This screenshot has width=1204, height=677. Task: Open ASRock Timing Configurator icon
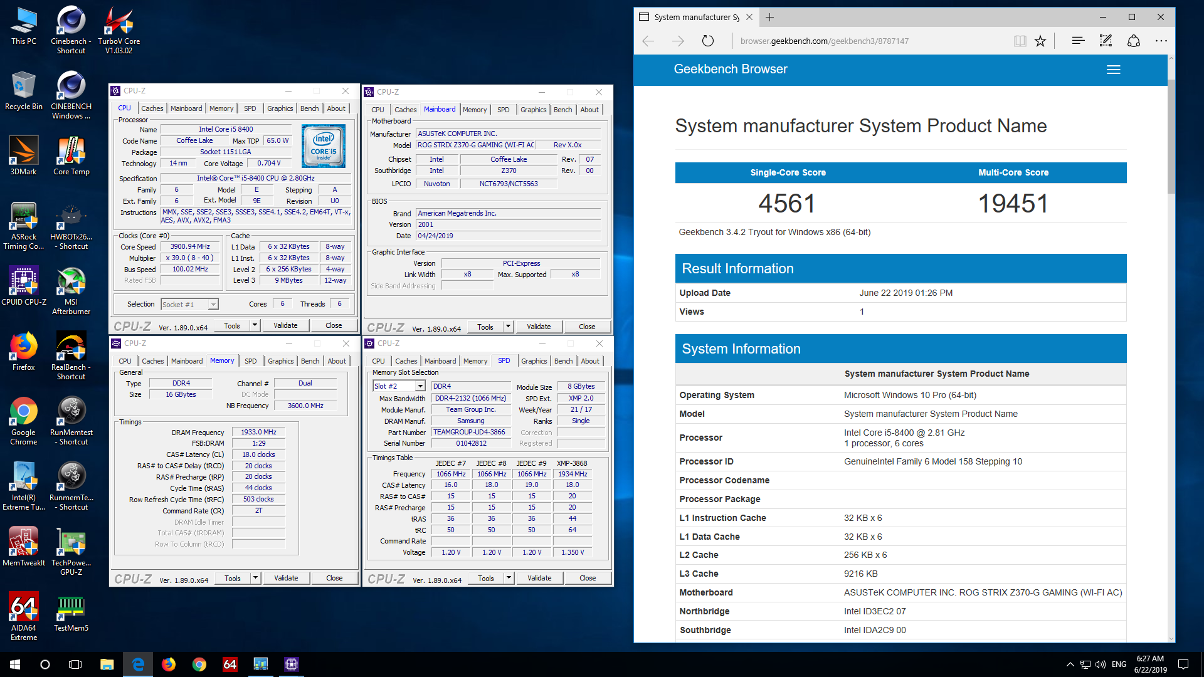(x=24, y=226)
